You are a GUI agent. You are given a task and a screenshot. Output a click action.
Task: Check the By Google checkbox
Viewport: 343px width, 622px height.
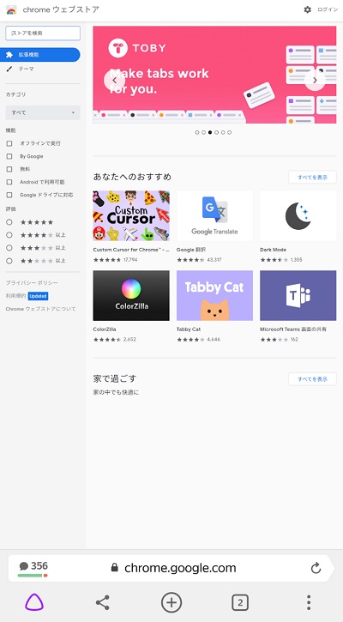pos(9,156)
